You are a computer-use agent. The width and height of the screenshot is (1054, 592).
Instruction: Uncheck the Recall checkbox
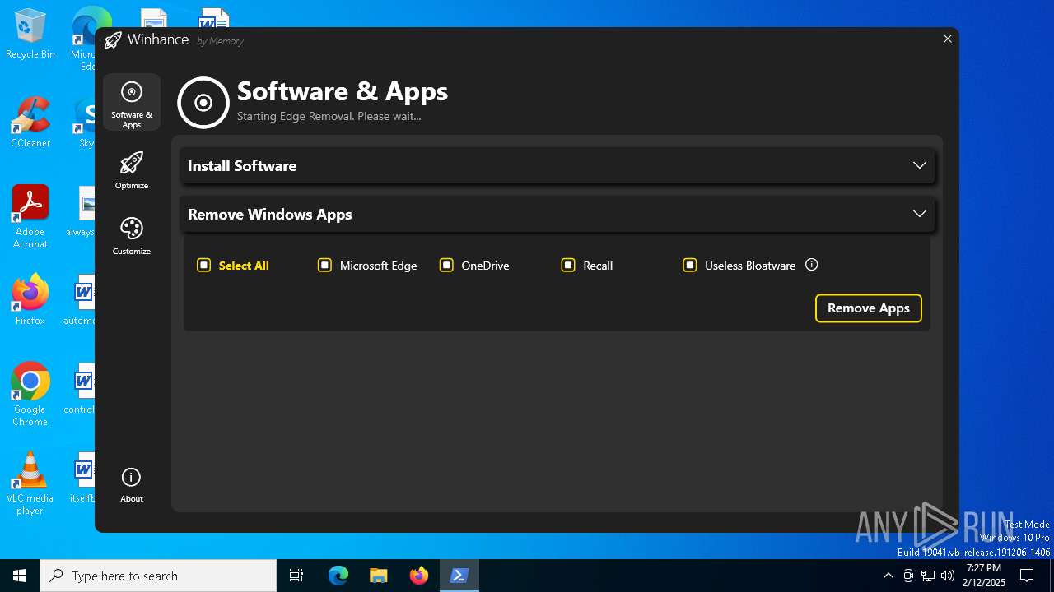pos(568,265)
